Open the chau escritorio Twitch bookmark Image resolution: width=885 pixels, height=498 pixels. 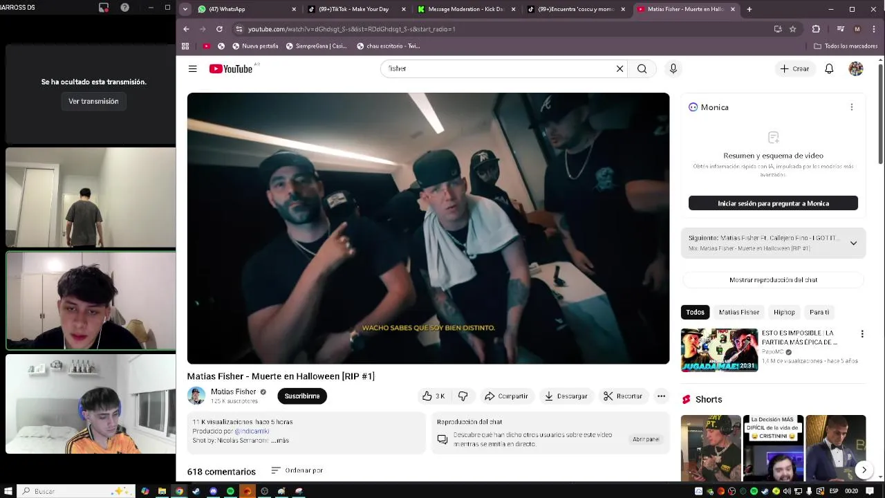click(x=389, y=46)
